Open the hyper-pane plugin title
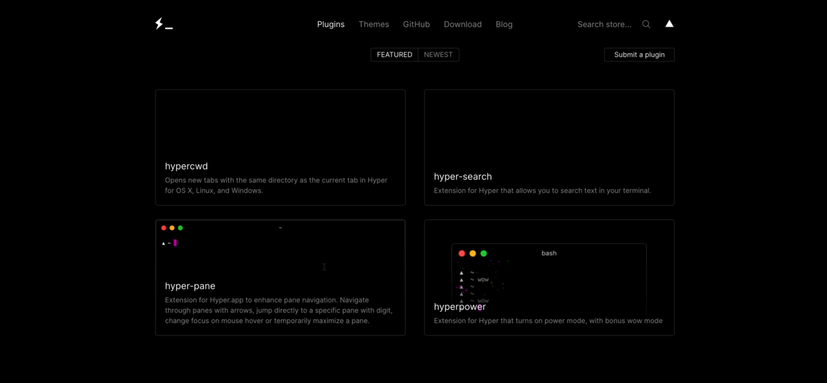 (190, 286)
